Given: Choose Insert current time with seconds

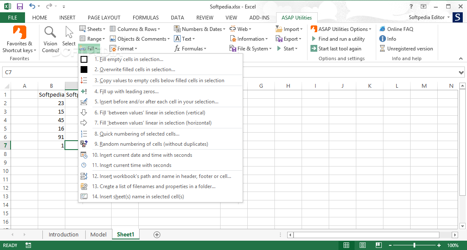Looking at the screenshot, I should [x=161, y=165].
